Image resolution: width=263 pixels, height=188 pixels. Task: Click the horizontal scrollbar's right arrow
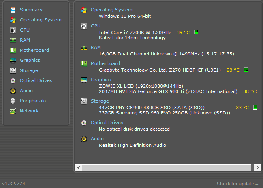(257, 167)
